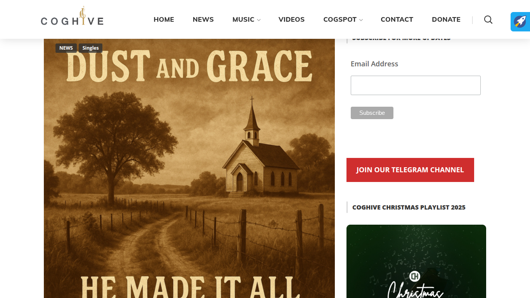Expand the COGSPOT dropdown chevron
Image resolution: width=530 pixels, height=298 pixels.
[x=361, y=20]
